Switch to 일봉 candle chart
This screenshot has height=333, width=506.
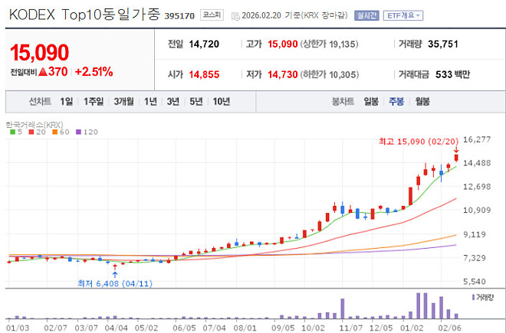pos(371,102)
